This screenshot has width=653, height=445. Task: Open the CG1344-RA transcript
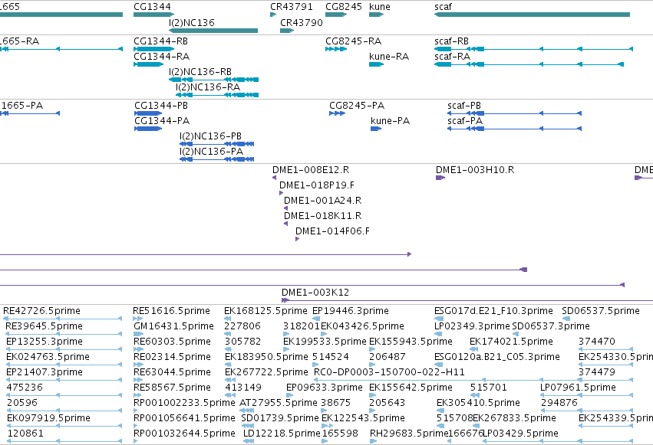coord(149,64)
